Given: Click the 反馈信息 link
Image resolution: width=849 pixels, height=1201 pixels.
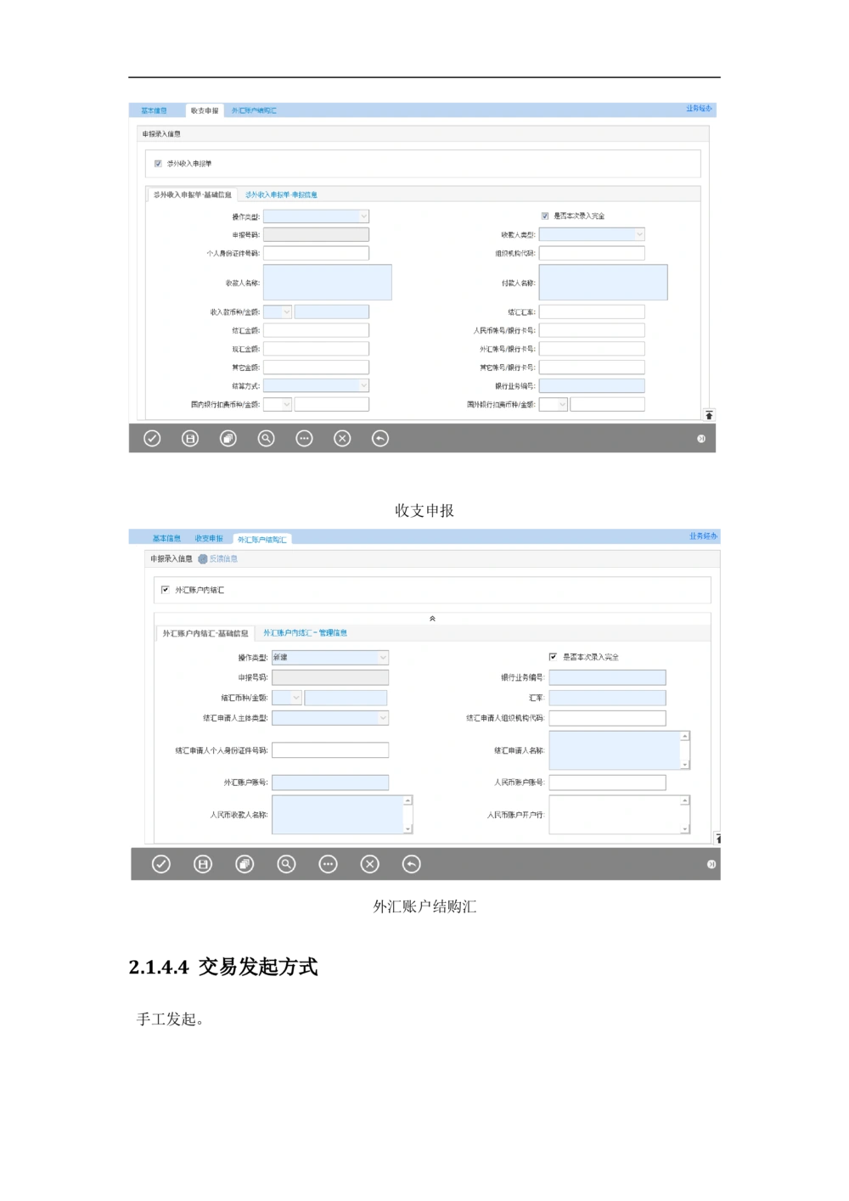Looking at the screenshot, I should tap(222, 559).
